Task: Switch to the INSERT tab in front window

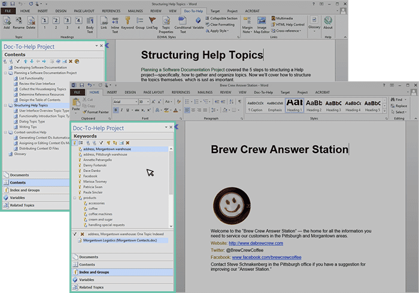Action: coord(112,92)
